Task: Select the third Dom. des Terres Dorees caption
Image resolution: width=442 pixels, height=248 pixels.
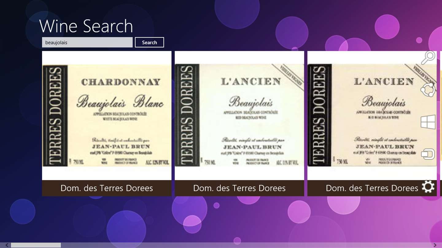Action: click(372, 188)
